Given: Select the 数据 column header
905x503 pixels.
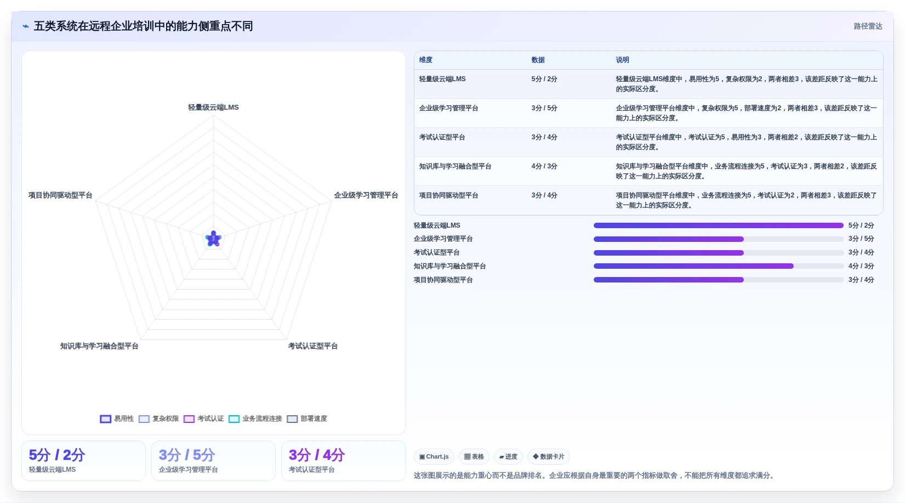Looking at the screenshot, I should tap(538, 60).
